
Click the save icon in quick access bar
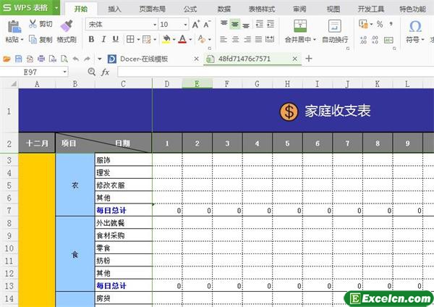(x=18, y=58)
